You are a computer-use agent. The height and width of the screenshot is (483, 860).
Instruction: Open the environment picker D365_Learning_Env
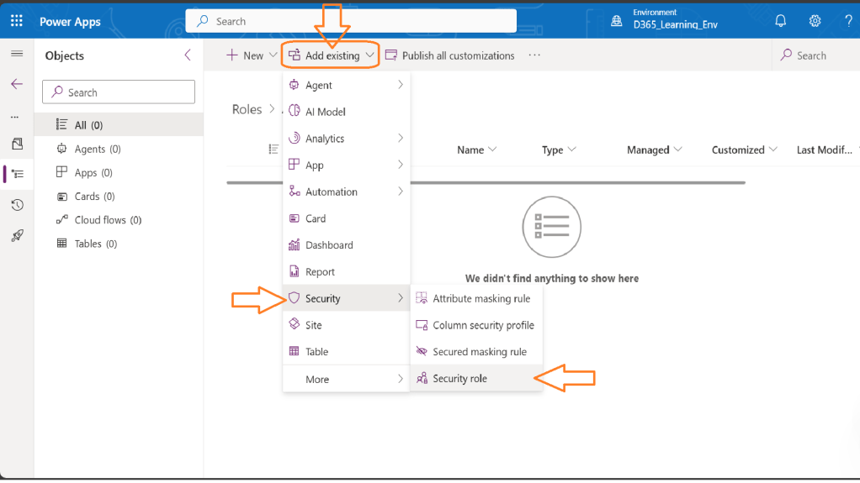[674, 20]
